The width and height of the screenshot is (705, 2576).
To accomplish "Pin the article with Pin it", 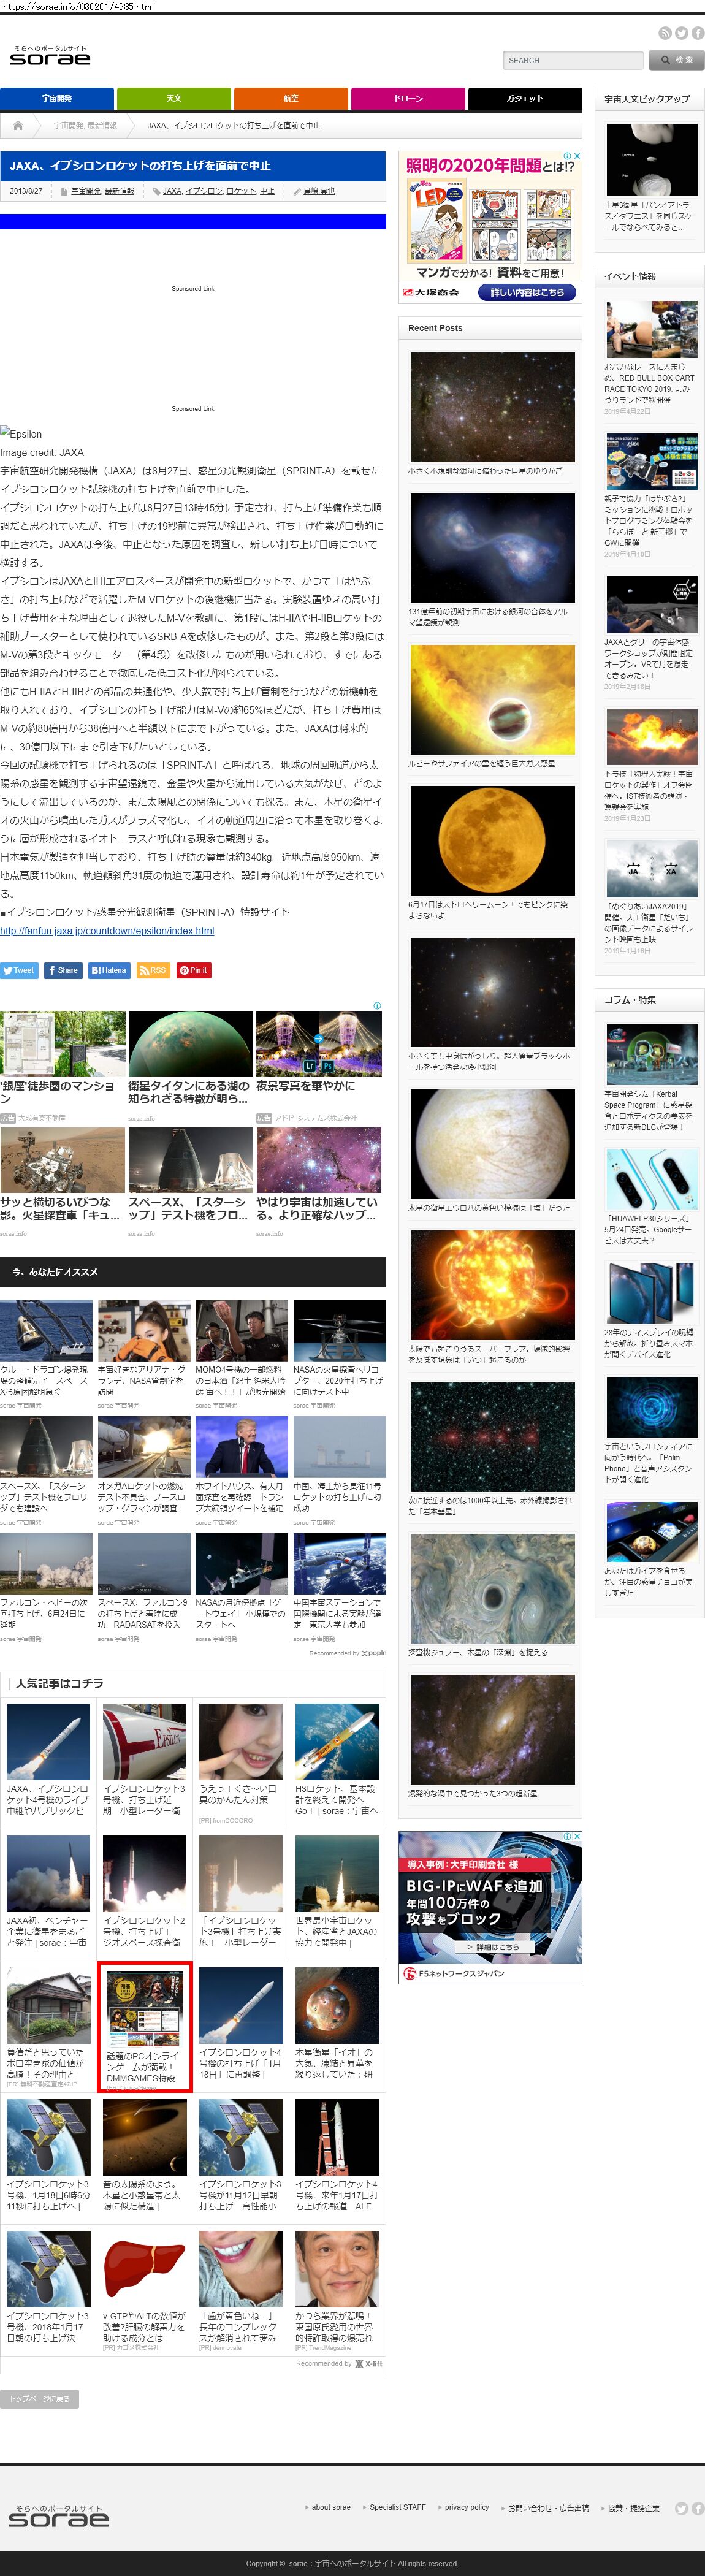I will coord(194,970).
